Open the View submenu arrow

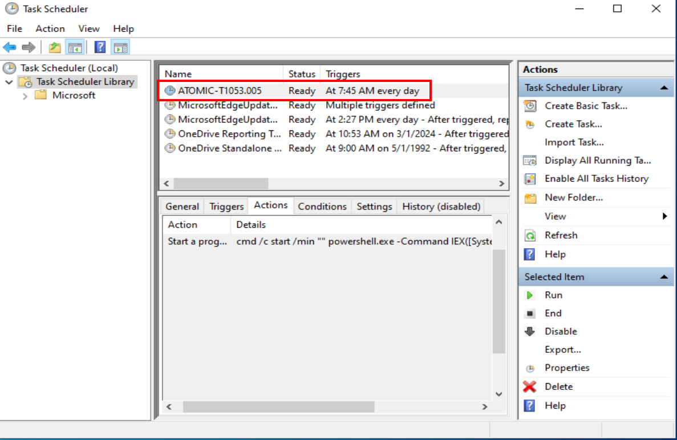(664, 216)
